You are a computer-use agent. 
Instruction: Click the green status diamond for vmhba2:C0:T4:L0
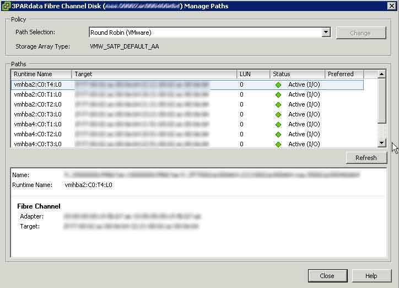coord(278,85)
